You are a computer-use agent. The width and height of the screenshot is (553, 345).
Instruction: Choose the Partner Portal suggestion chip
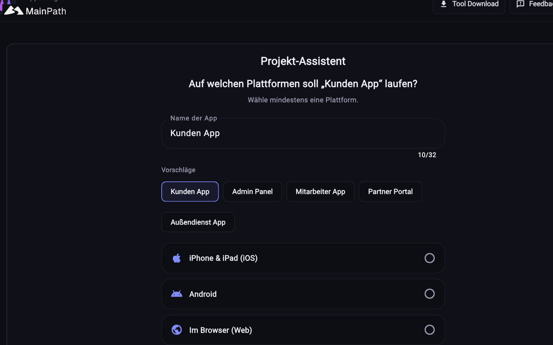coord(390,192)
